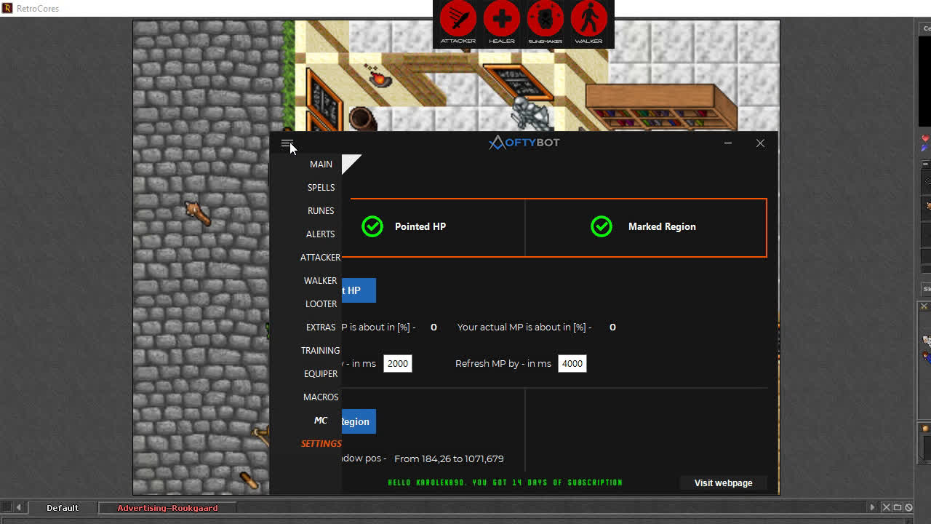Image resolution: width=931 pixels, height=524 pixels.
Task: Select the Advertising-Rookgaard chat tab
Action: (x=167, y=508)
